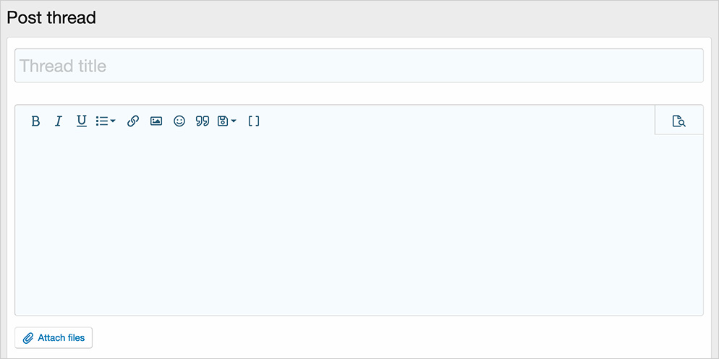
Task: Insert a link using the chain icon
Action: tap(133, 121)
